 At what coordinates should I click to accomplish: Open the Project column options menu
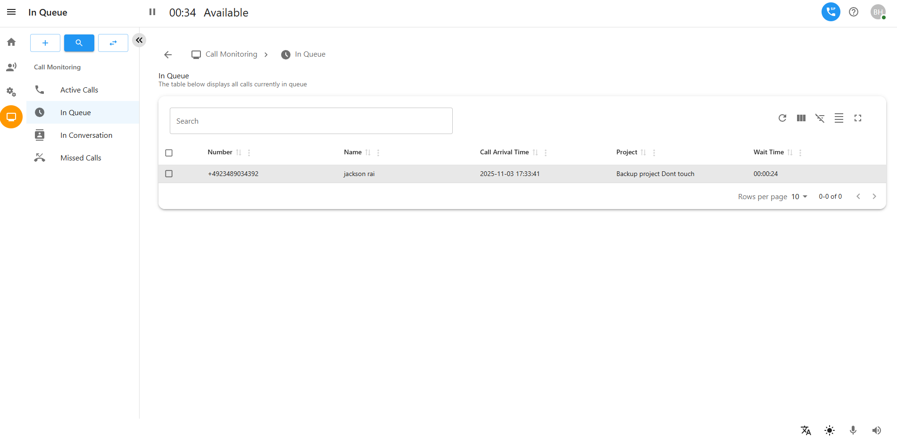pyautogui.click(x=654, y=152)
